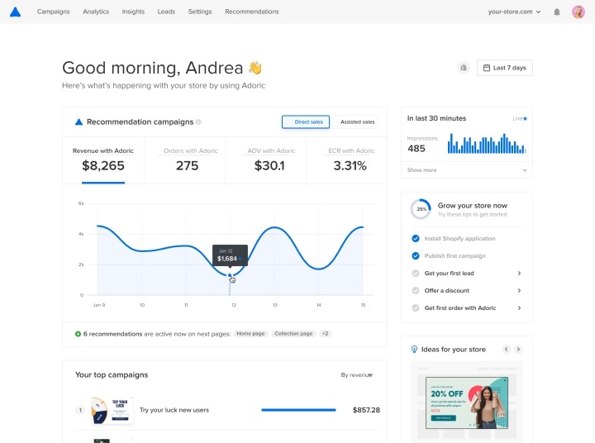Click the Live indicator dot
Screen dimensions: 595x443
pyautogui.click(x=525, y=119)
